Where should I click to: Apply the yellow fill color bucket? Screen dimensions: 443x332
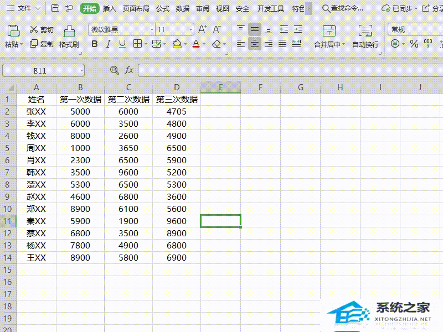click(x=177, y=44)
